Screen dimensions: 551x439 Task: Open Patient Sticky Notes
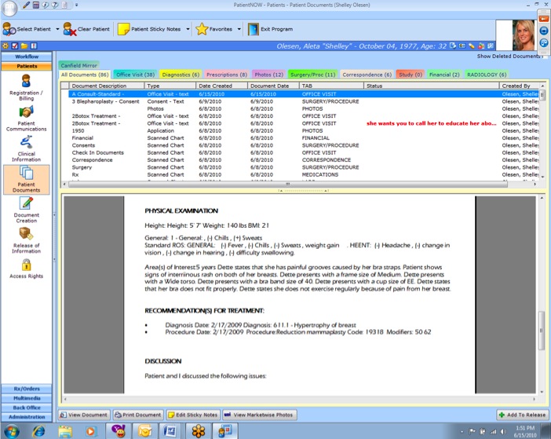pyautogui.click(x=149, y=29)
